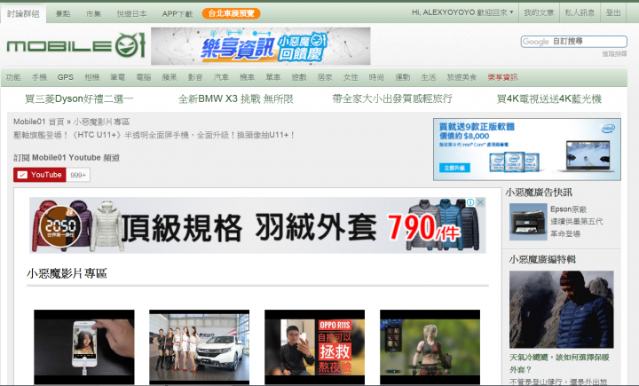Click 全新BMW X3 挑戰 無所限 link
Viewport: 639px width, 386px height.
pos(235,98)
